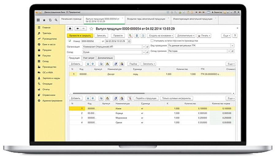Open Склад record via its open icon
Image resolution: width=276 pixels, height=159 pixels.
coord(148,52)
